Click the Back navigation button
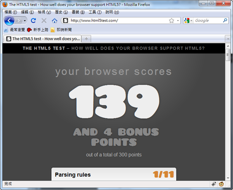This screenshot has width=233, height=190. (9, 21)
